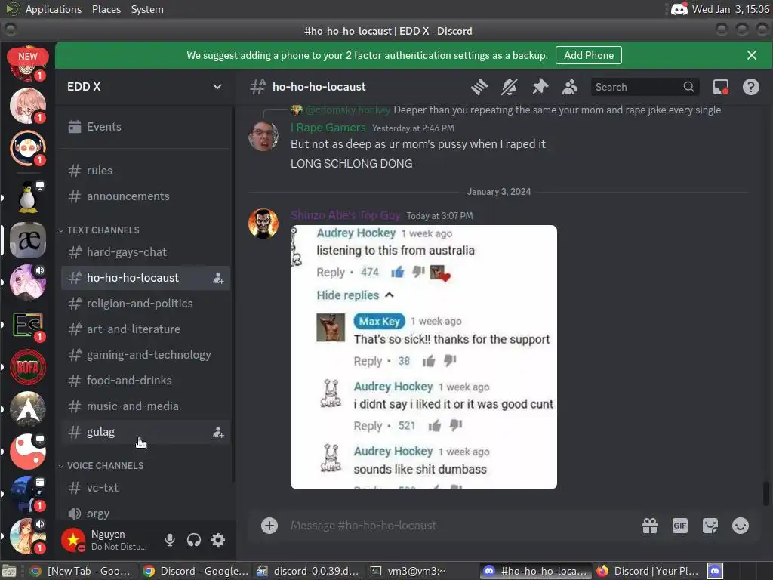Select the ROFA server icon
The image size is (773, 580).
[x=28, y=367]
